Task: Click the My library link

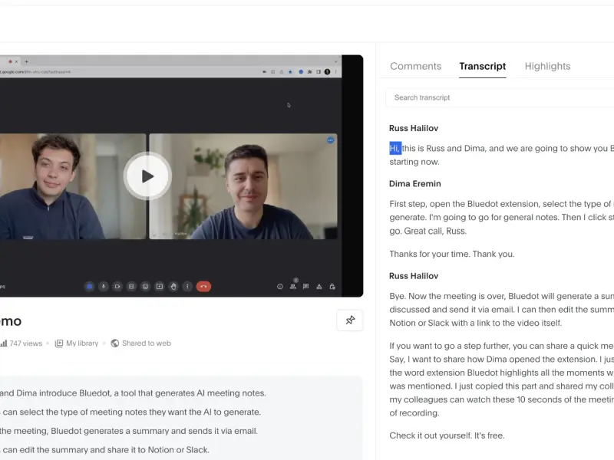Action: [x=77, y=343]
